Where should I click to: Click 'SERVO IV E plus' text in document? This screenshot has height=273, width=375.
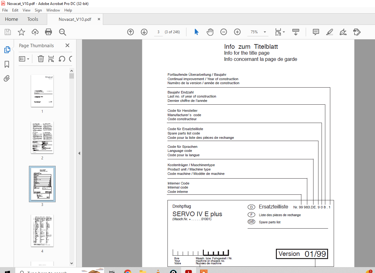point(197,214)
